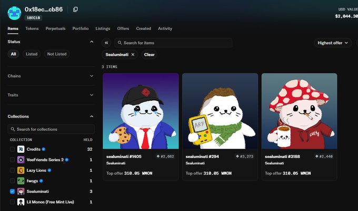The width and height of the screenshot is (358, 211).
Task: Click the 18EC1B badge under the address
Action: pos(33,18)
